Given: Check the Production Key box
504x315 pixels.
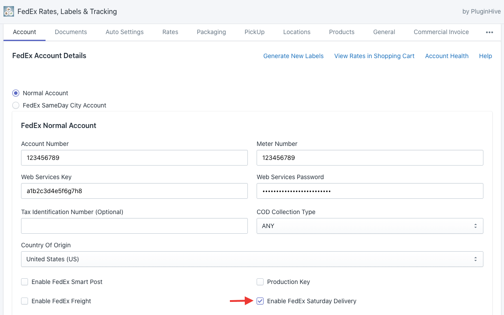Looking at the screenshot, I should tap(260, 282).
